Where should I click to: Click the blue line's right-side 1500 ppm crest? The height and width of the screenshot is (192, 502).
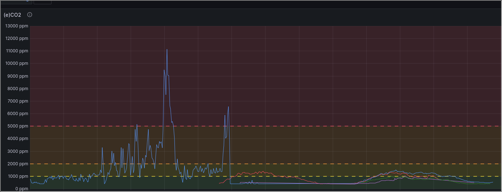tap(396, 170)
